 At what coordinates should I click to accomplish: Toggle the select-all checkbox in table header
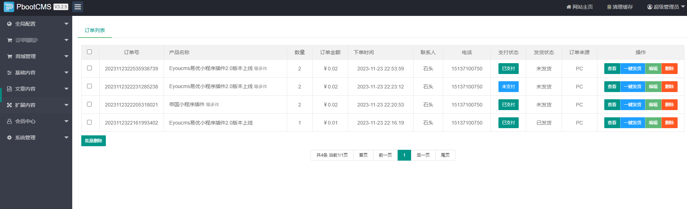click(x=90, y=52)
